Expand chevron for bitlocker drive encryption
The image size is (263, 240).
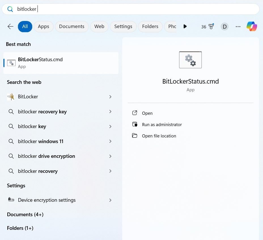pyautogui.click(x=110, y=156)
